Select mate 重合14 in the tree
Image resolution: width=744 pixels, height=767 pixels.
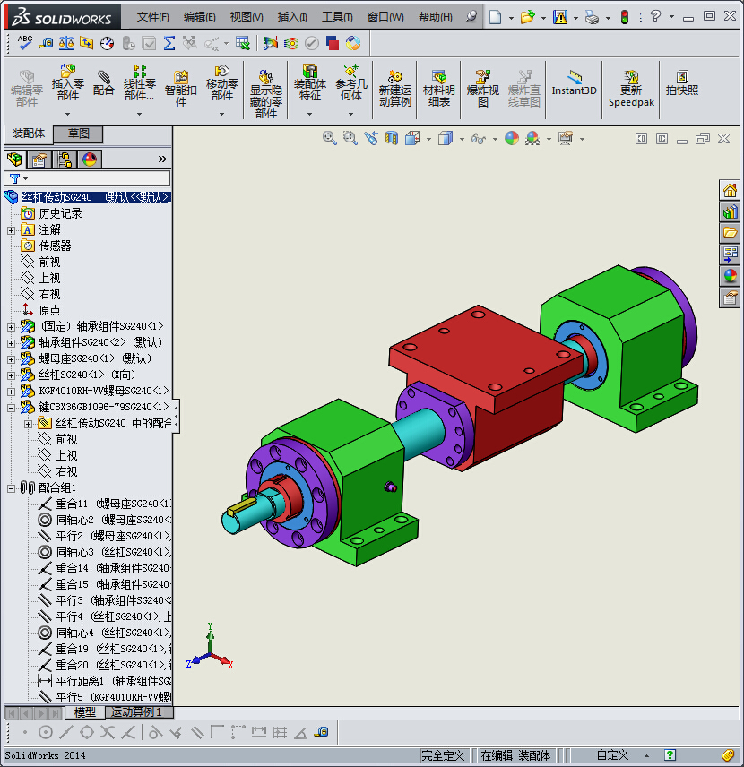pos(113,568)
